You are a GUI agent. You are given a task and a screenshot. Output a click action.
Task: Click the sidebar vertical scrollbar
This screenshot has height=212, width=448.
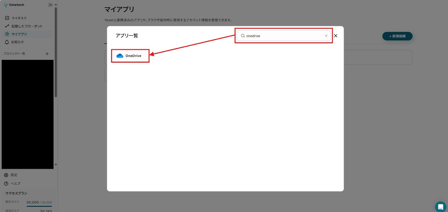56,52
